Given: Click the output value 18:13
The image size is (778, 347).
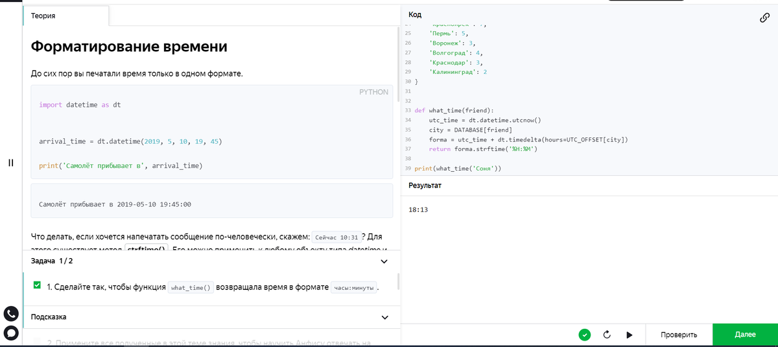Looking at the screenshot, I should coord(418,209).
